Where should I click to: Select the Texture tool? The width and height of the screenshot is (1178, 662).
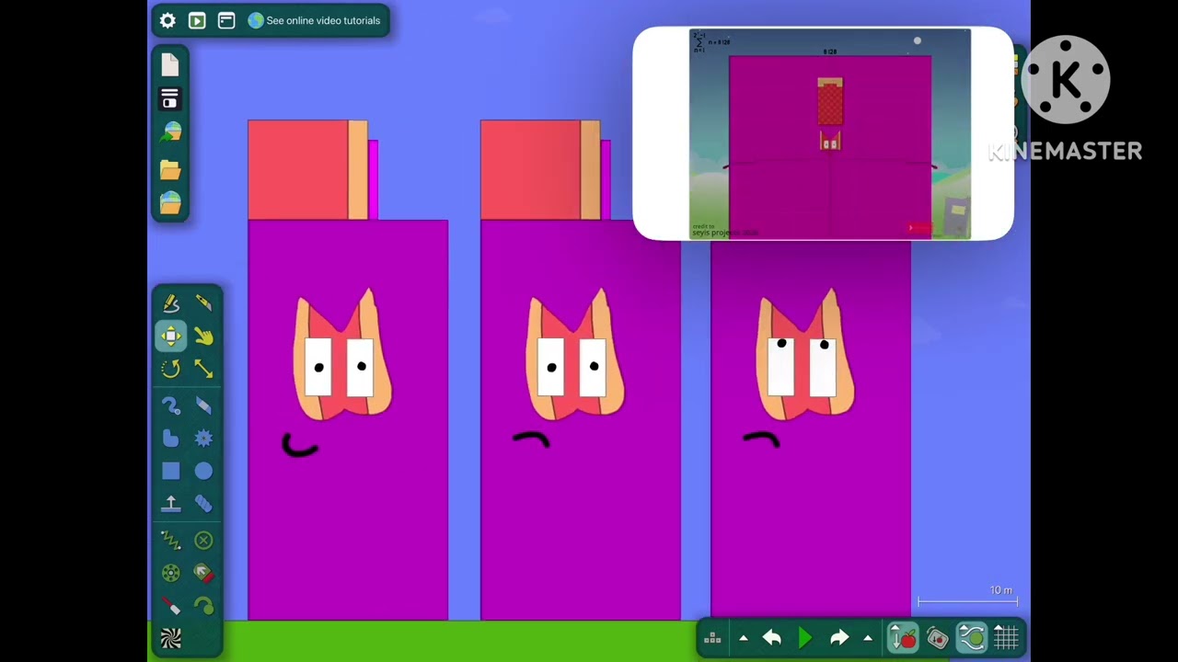(x=171, y=638)
